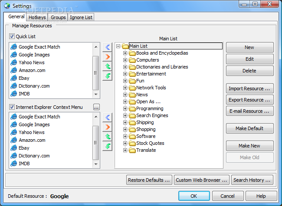
Task: Click Restore Defaults button
Action: pos(149,180)
